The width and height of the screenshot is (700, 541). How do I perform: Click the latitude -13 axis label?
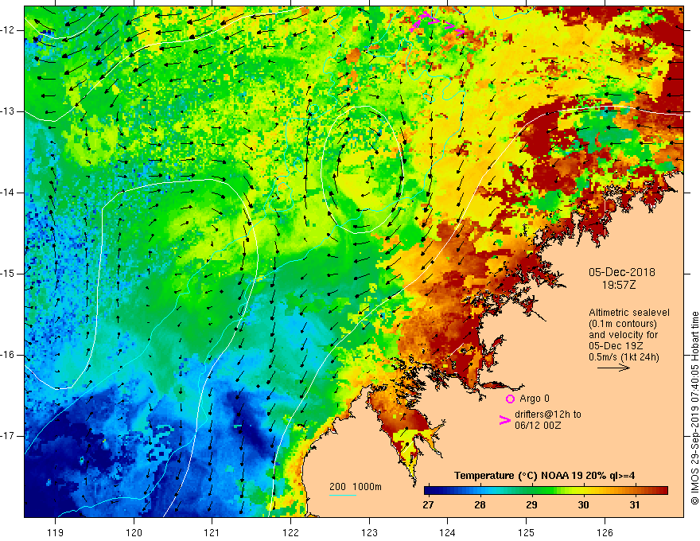pyautogui.click(x=8, y=111)
